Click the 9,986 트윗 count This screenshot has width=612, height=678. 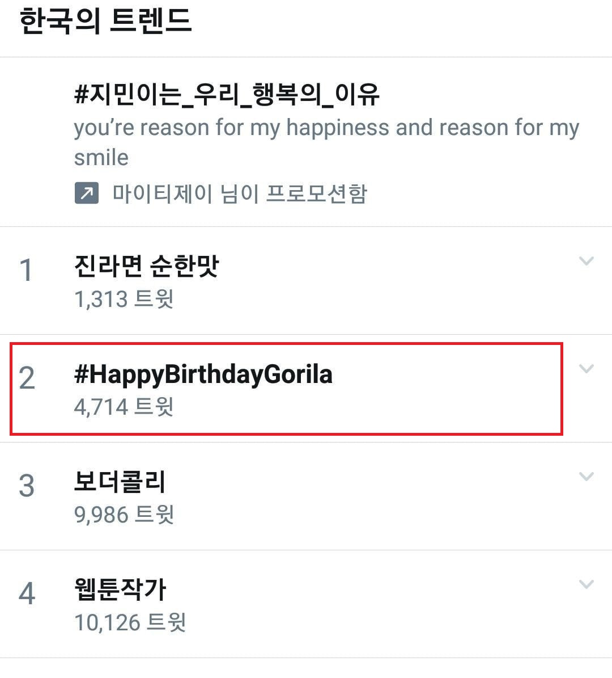click(124, 515)
